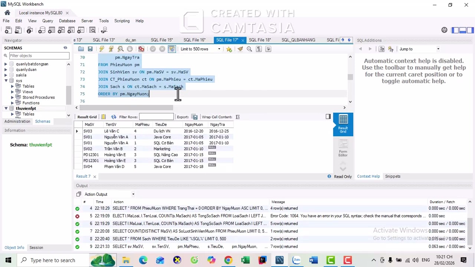Export the recordset to an external file
Viewport: 475px width, 267px height.
pyautogui.click(x=194, y=117)
